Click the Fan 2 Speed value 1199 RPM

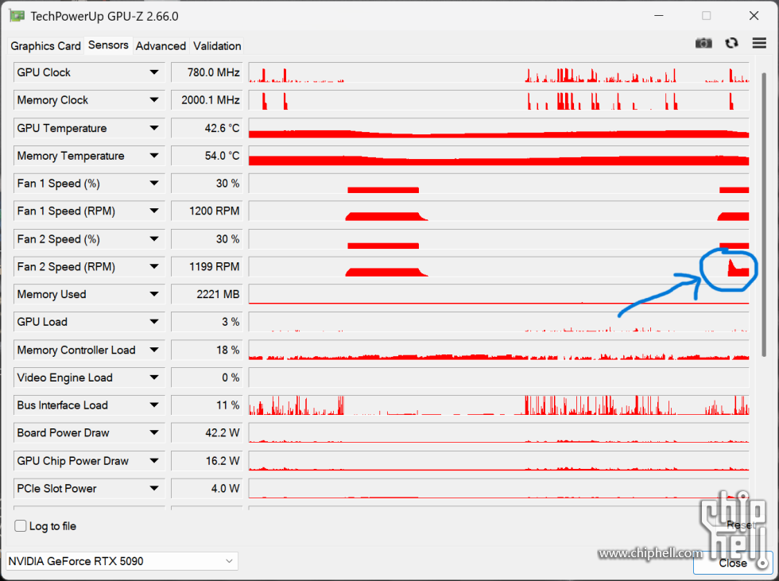[207, 267]
